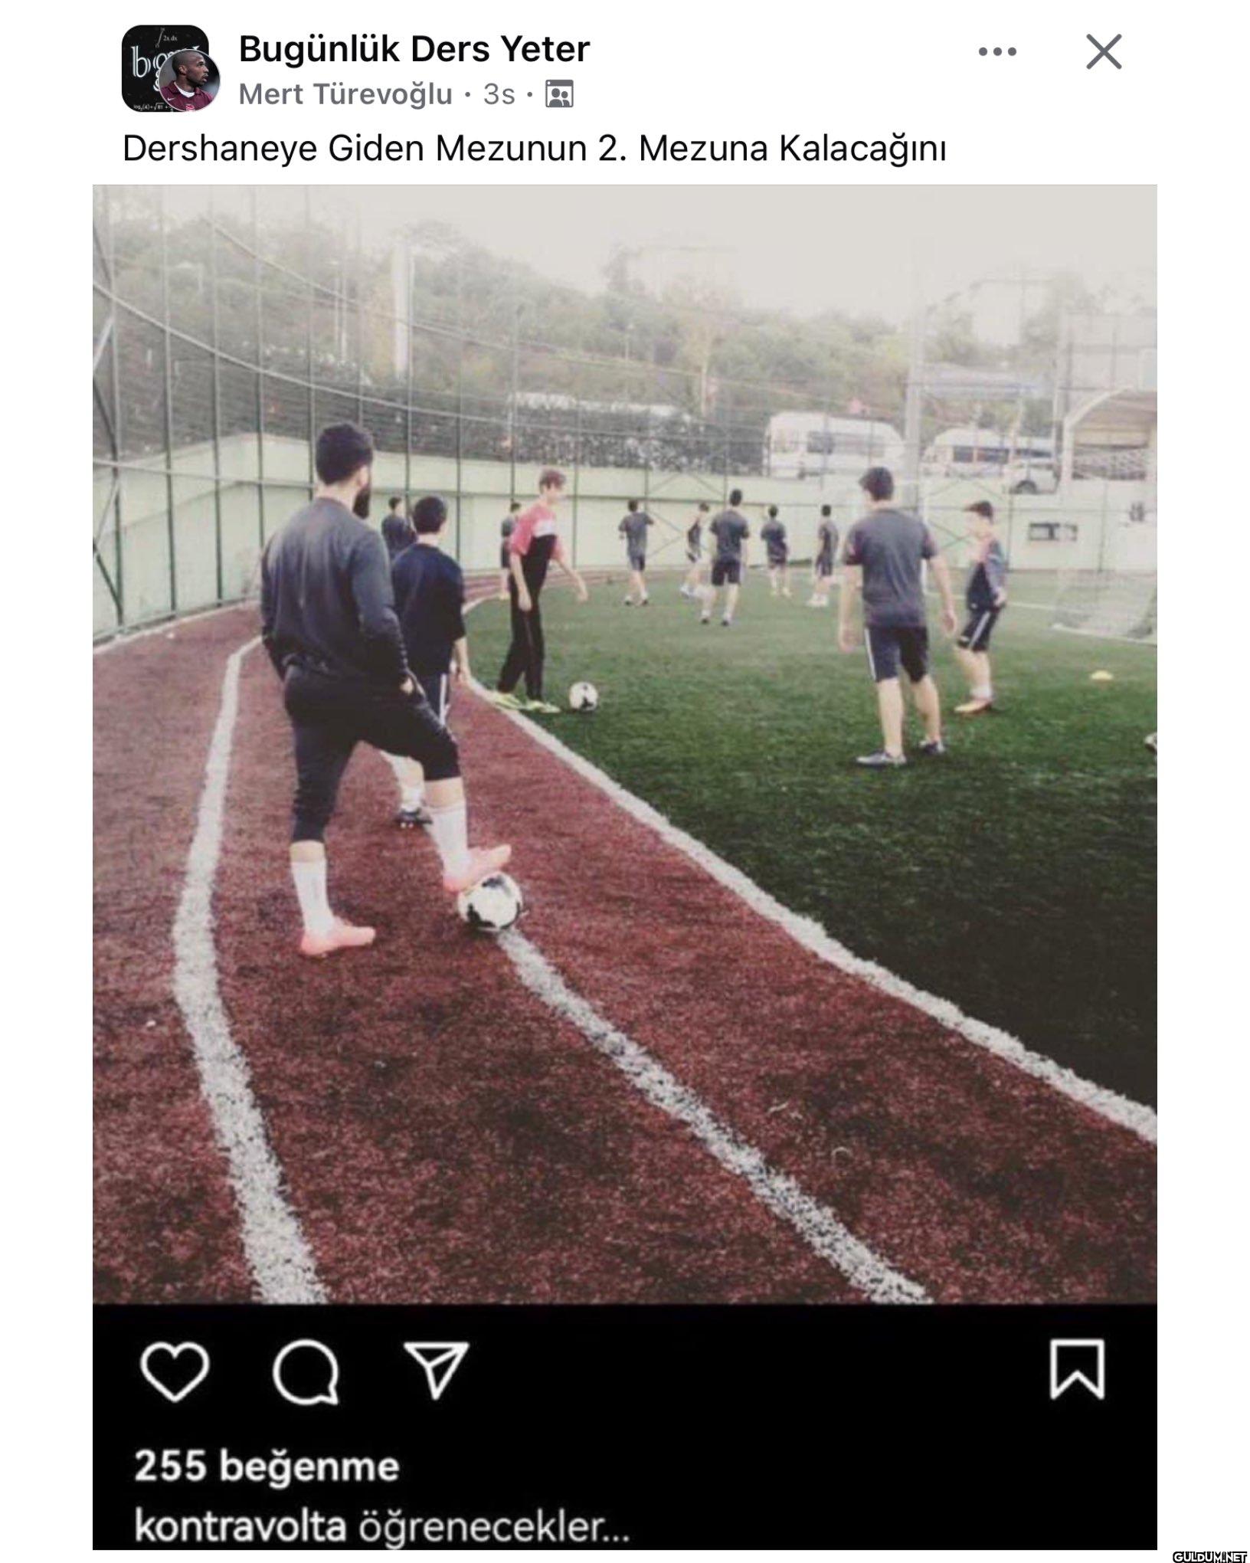Open Bugünlük Ders Yeter group avatar
Image resolution: width=1250 pixels, height=1563 pixels.
coord(163,67)
